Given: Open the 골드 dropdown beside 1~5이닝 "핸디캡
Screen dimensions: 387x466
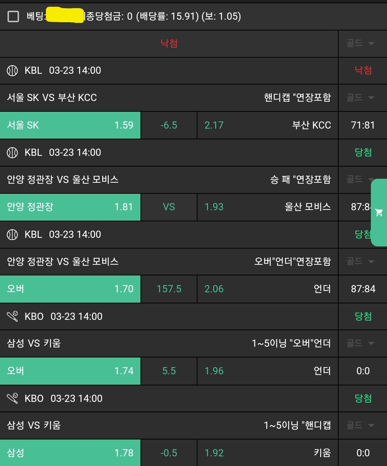Looking at the screenshot, I should (x=360, y=426).
